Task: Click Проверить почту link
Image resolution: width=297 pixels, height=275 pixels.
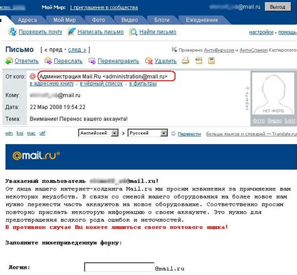Action: (41, 32)
